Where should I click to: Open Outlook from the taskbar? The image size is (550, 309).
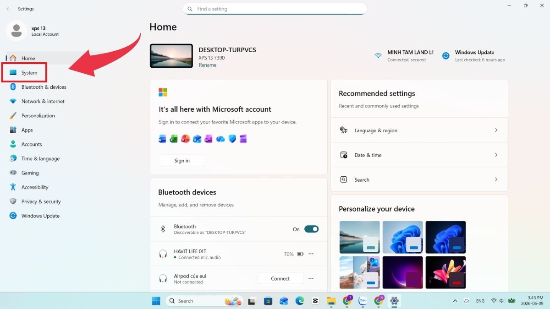click(x=284, y=301)
